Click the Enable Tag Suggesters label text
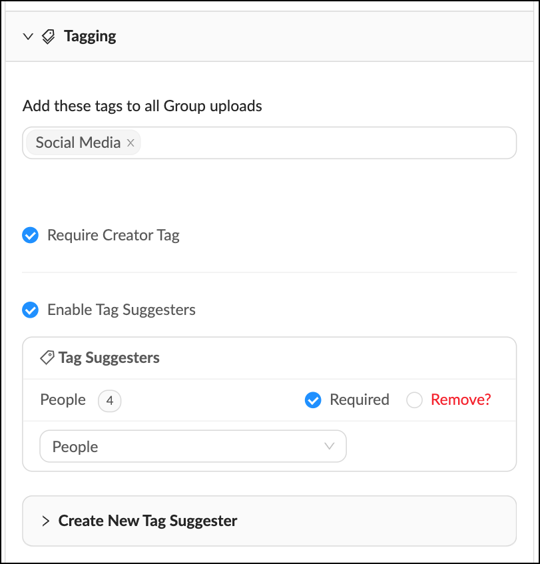The image size is (540, 564). tap(122, 310)
